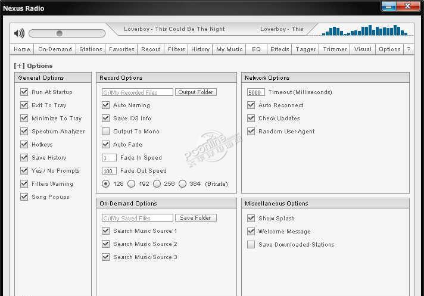Click the Output Folder button
The height and width of the screenshot is (296, 424).
pos(196,92)
